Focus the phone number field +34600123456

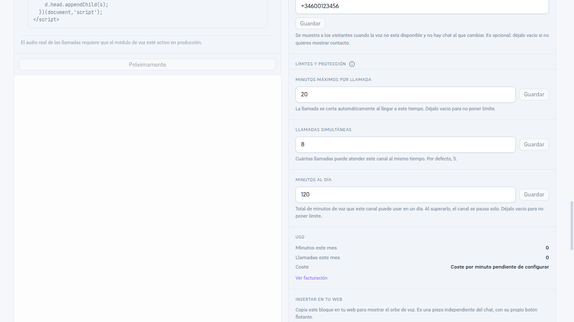[x=422, y=6]
